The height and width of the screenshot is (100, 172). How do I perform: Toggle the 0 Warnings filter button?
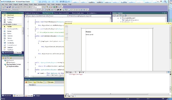pyautogui.click(x=39, y=82)
